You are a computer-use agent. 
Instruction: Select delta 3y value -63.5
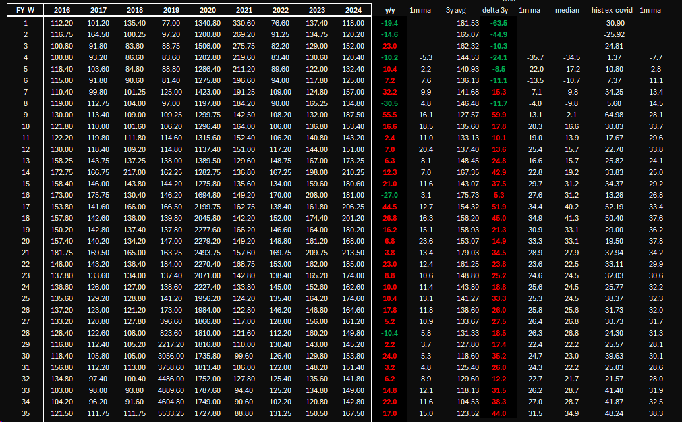click(499, 23)
